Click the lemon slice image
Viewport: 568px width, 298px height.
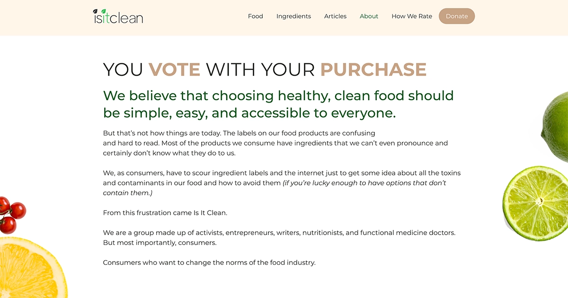tap(29, 271)
